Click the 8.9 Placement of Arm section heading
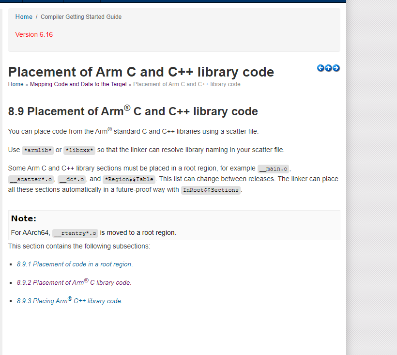Viewport: 397px width, 355px height. [x=133, y=111]
